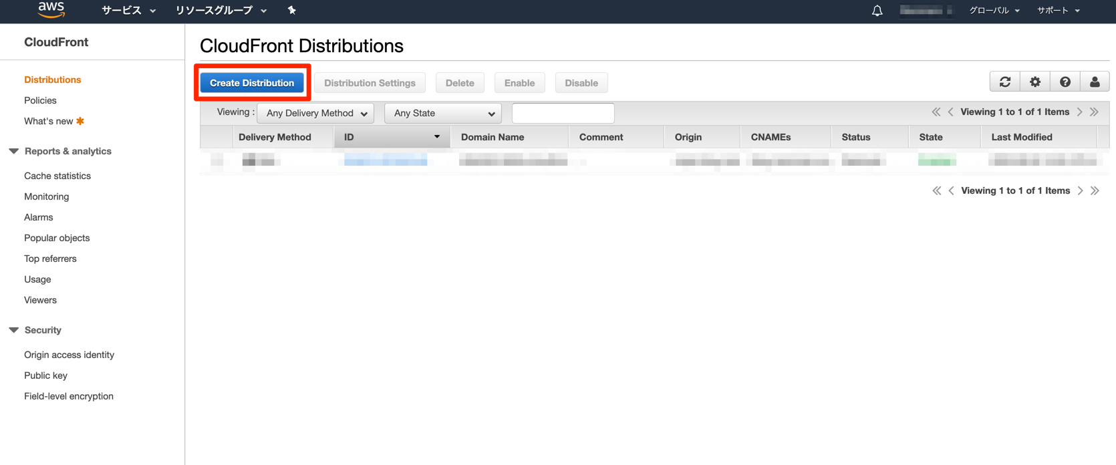Click the CloudFront sidebar title
The width and height of the screenshot is (1116, 465).
[x=56, y=42]
